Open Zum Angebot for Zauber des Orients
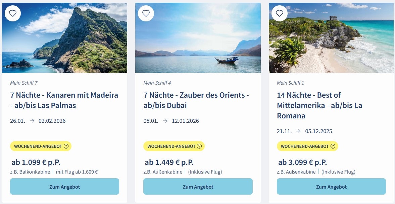Screen dimensions: 395x204 pyautogui.click(x=198, y=187)
